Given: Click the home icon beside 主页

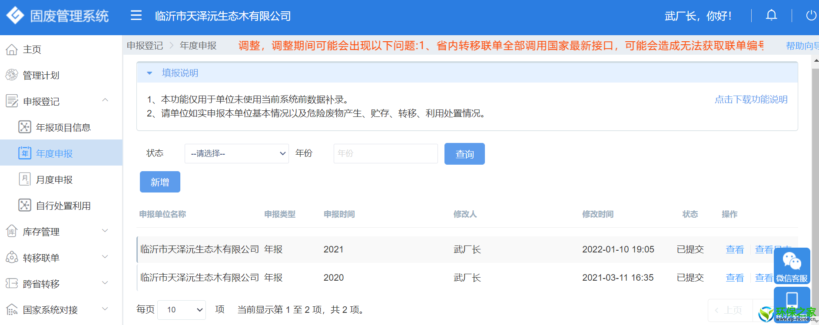Looking at the screenshot, I should tap(12, 50).
